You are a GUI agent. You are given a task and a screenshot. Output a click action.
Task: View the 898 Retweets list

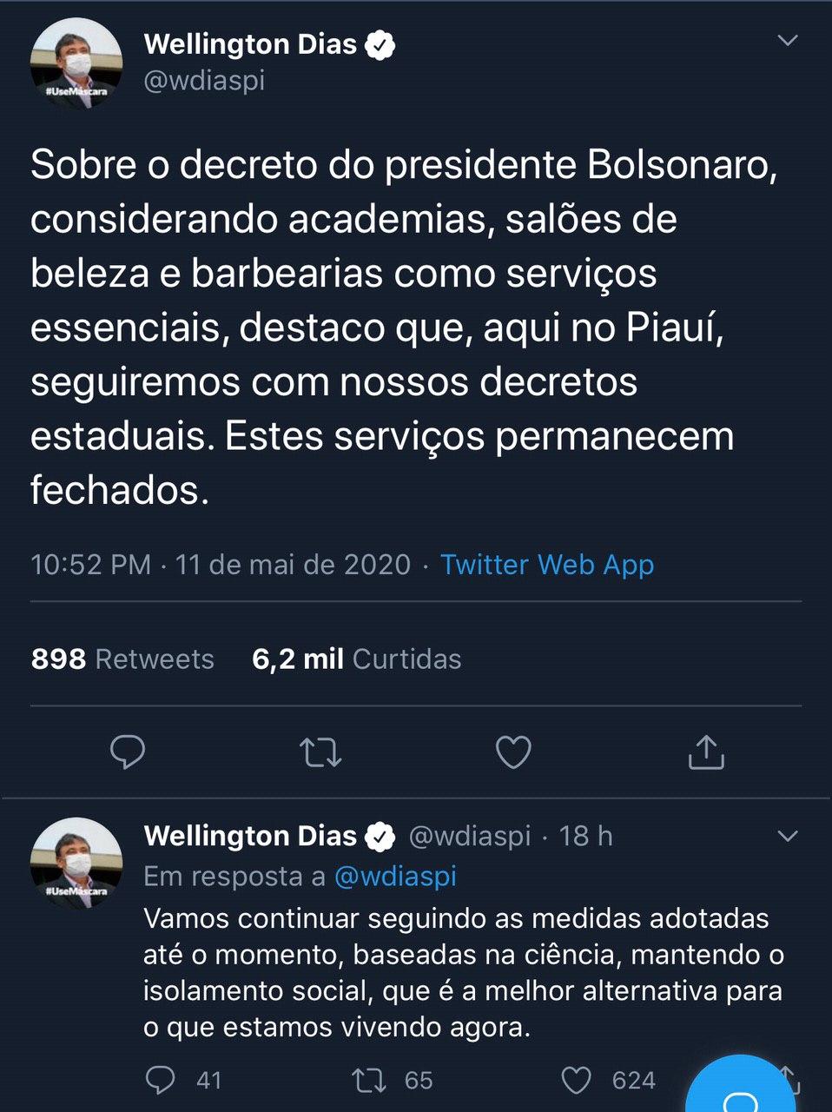tap(122, 659)
